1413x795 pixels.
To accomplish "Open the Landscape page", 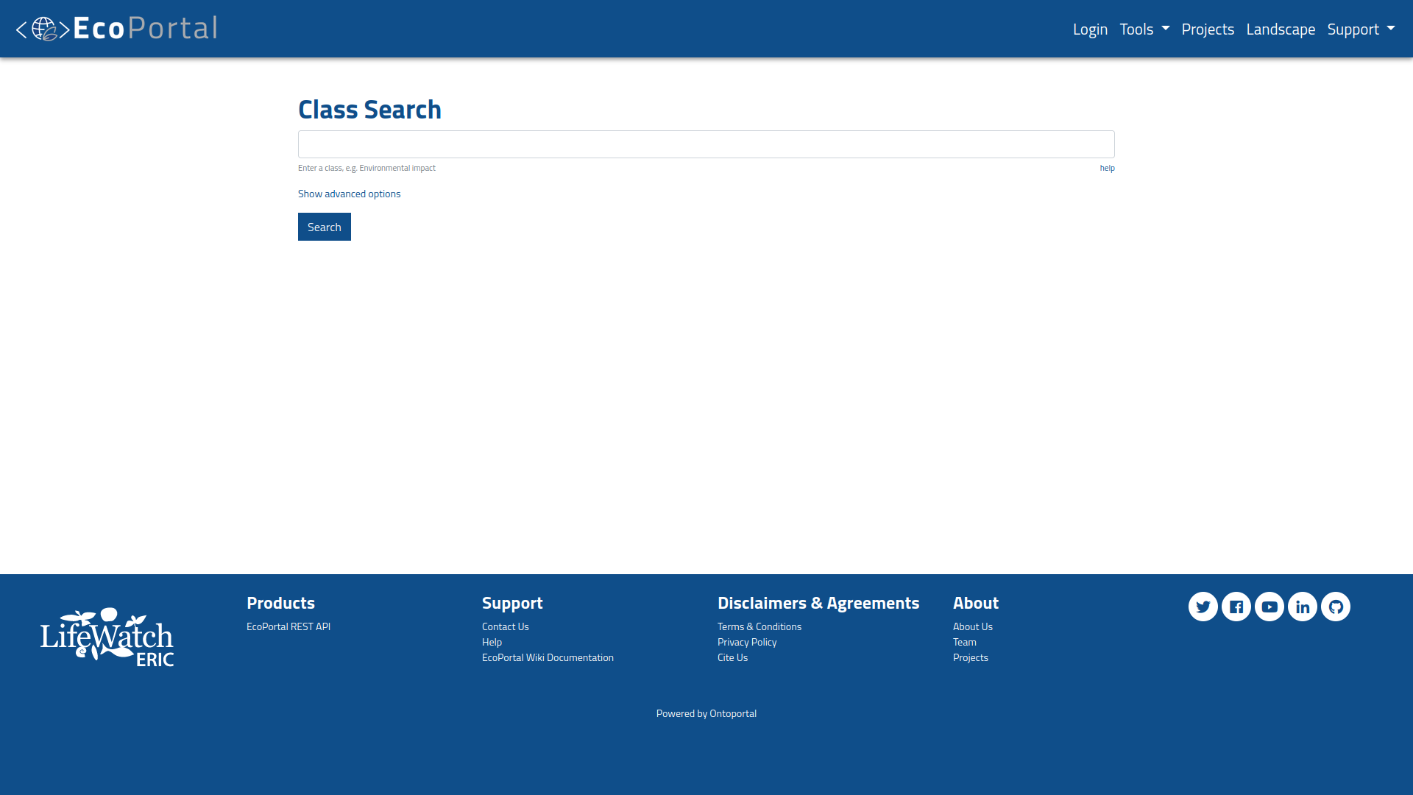I will click(x=1281, y=29).
